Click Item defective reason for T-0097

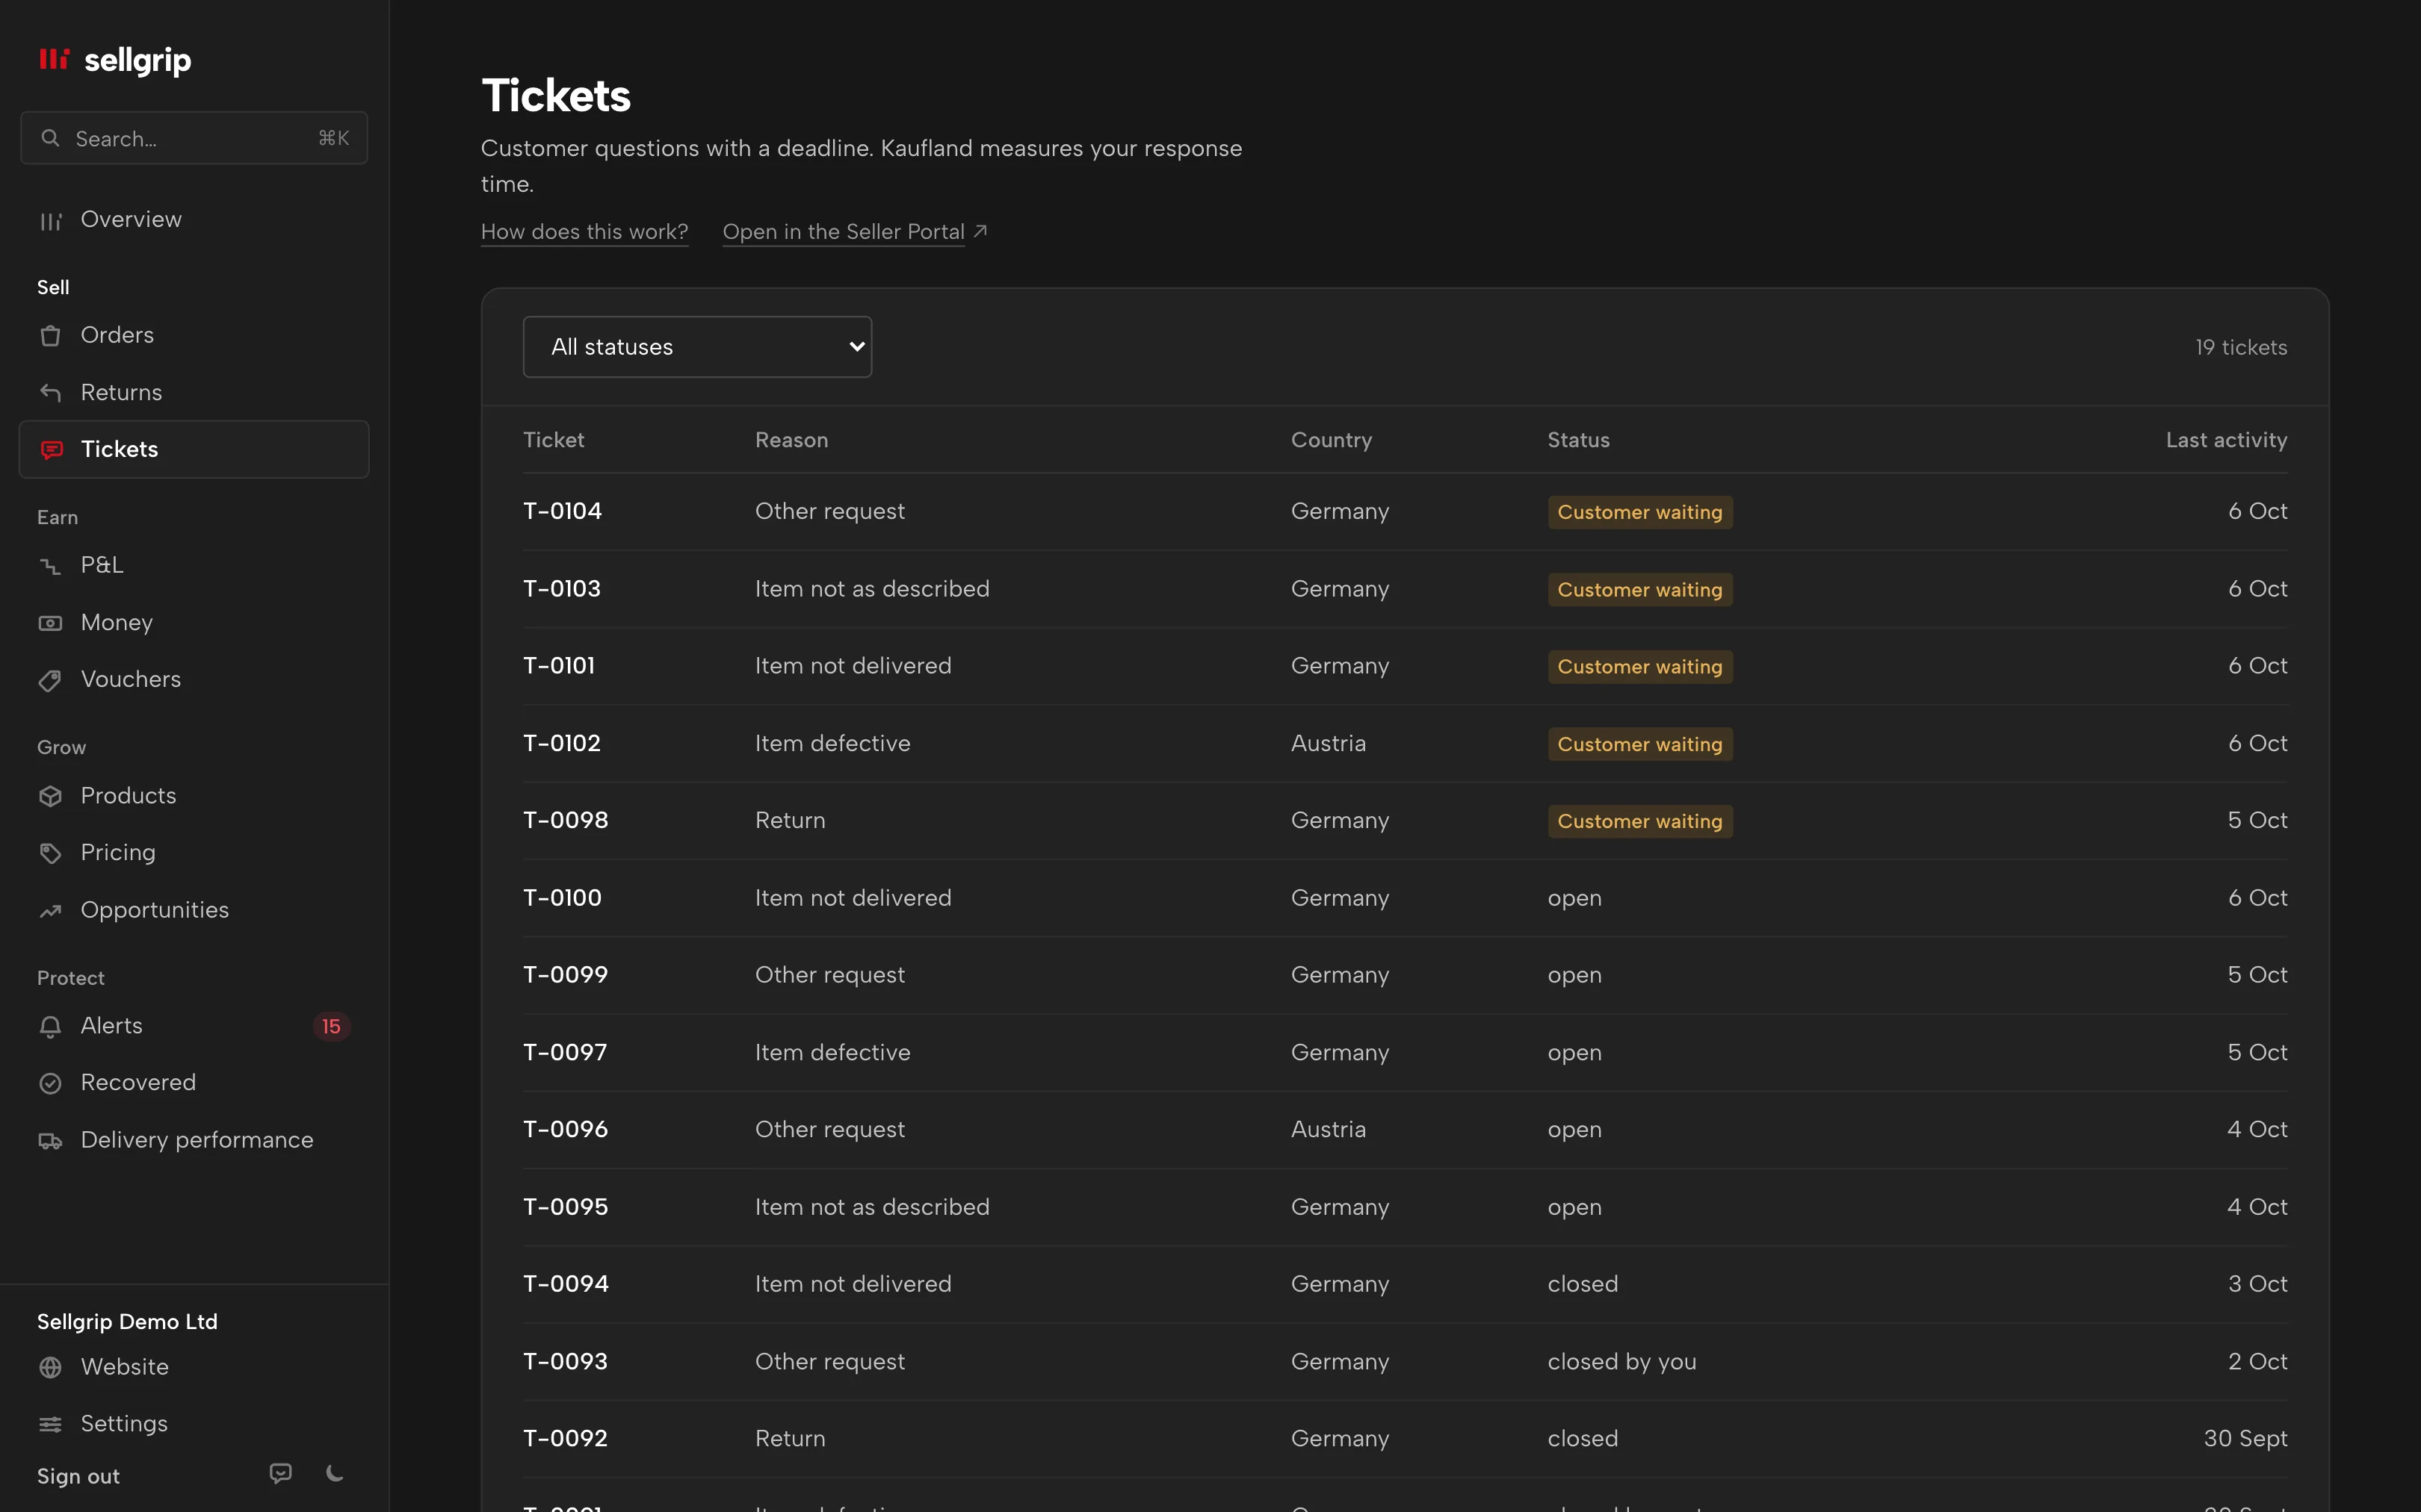point(832,1052)
